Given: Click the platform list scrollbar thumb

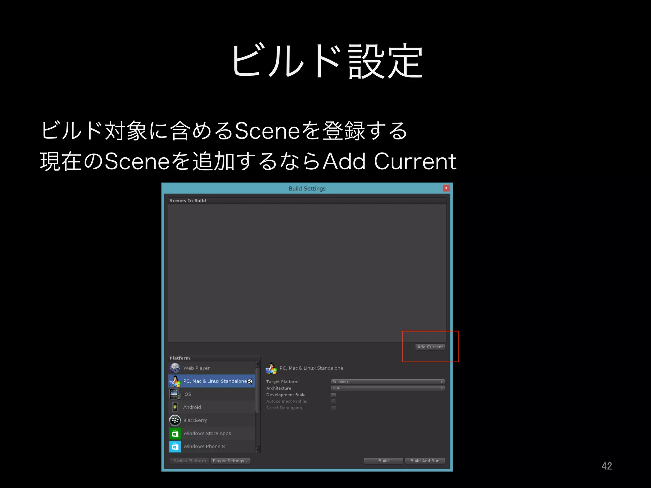Looking at the screenshot, I should (x=258, y=390).
